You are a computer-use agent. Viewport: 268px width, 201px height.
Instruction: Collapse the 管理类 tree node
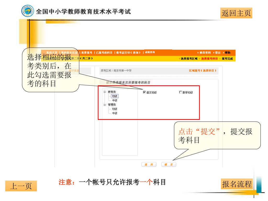[105, 105]
